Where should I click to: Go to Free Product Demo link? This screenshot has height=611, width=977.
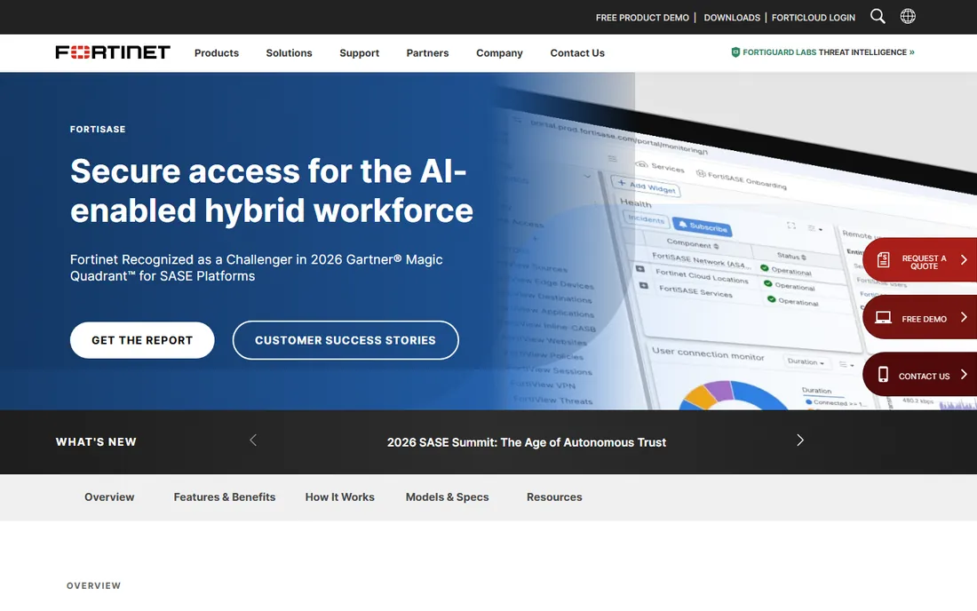click(x=642, y=18)
